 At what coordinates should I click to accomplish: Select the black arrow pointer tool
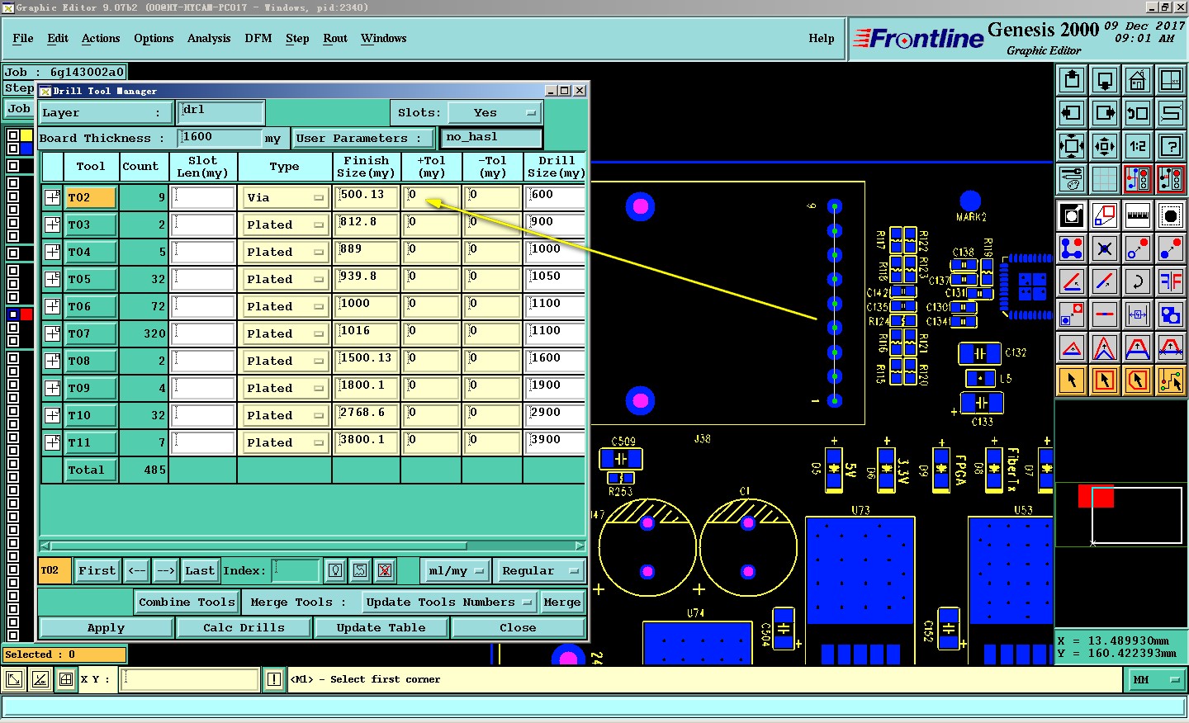coord(1072,380)
